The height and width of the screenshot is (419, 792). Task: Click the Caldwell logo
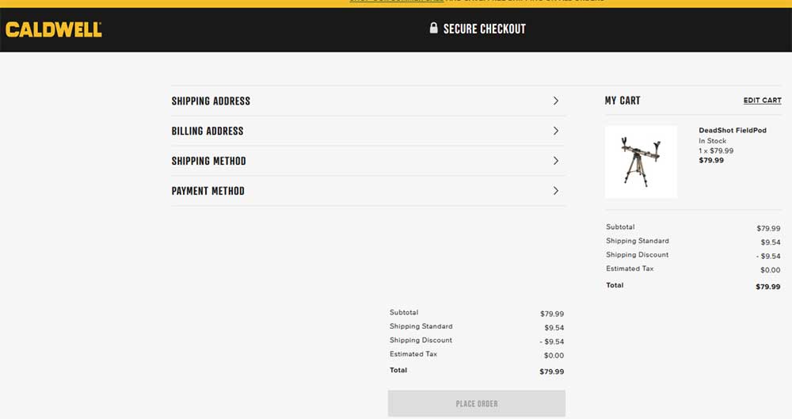click(x=54, y=29)
